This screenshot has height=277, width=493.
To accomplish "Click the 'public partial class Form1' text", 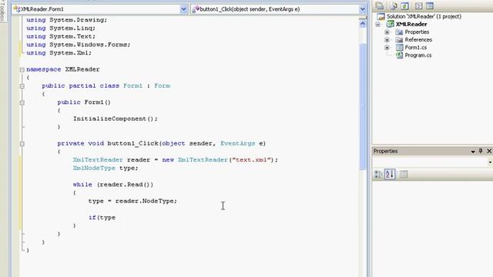I will click(92, 85).
